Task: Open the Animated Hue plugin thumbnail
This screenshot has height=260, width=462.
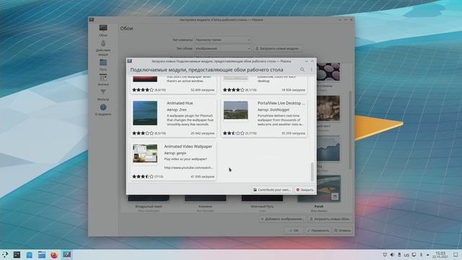Action: tap(145, 113)
